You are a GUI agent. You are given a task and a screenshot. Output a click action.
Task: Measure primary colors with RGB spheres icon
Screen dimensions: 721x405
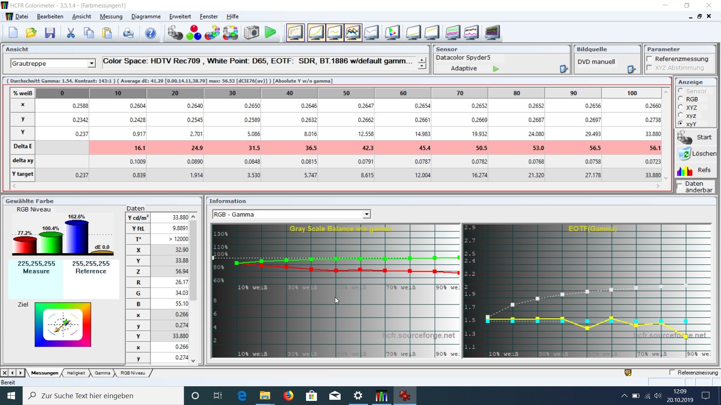pos(194,33)
